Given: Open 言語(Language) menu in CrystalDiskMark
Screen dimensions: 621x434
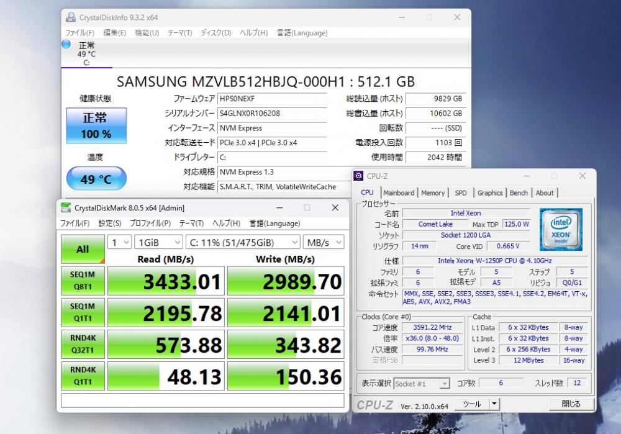Looking at the screenshot, I should [275, 224].
